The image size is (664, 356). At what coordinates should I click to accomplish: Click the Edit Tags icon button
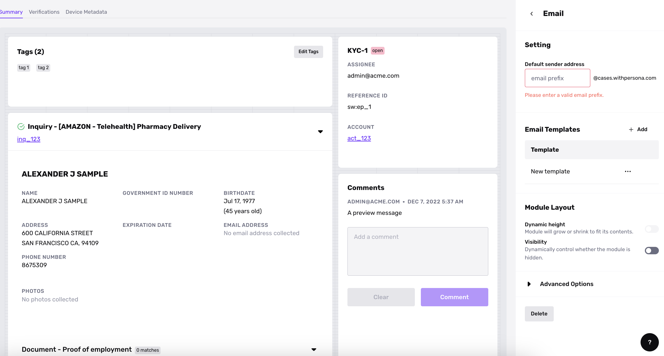(x=308, y=51)
